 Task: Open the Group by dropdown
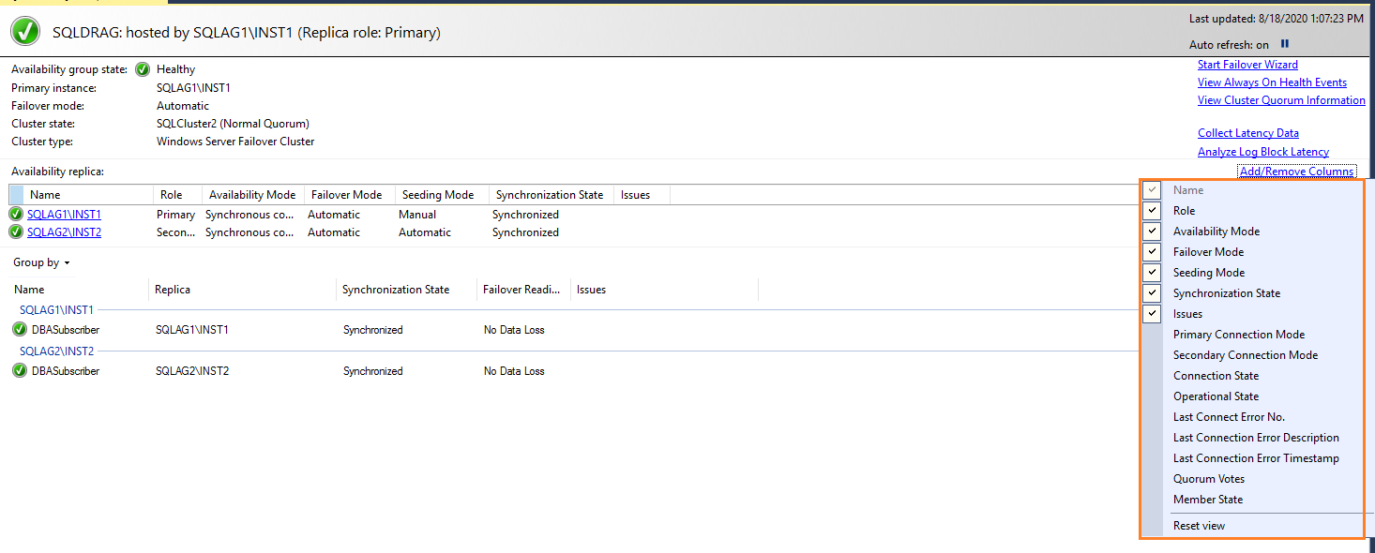(41, 263)
